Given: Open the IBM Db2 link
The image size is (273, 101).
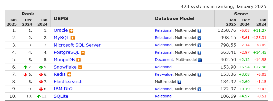Looking at the screenshot, I should (63, 89).
